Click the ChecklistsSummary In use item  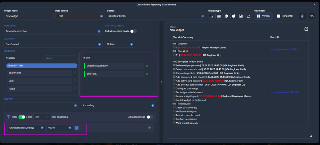coord(114,66)
